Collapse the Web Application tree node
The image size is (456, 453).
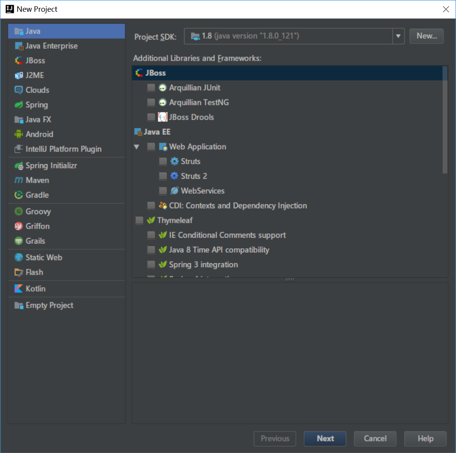137,147
